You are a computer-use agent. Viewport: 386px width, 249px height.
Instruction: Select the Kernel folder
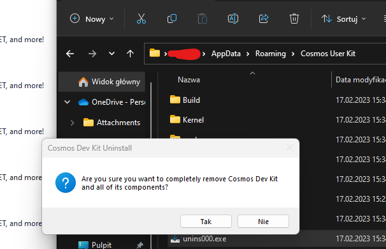point(193,120)
